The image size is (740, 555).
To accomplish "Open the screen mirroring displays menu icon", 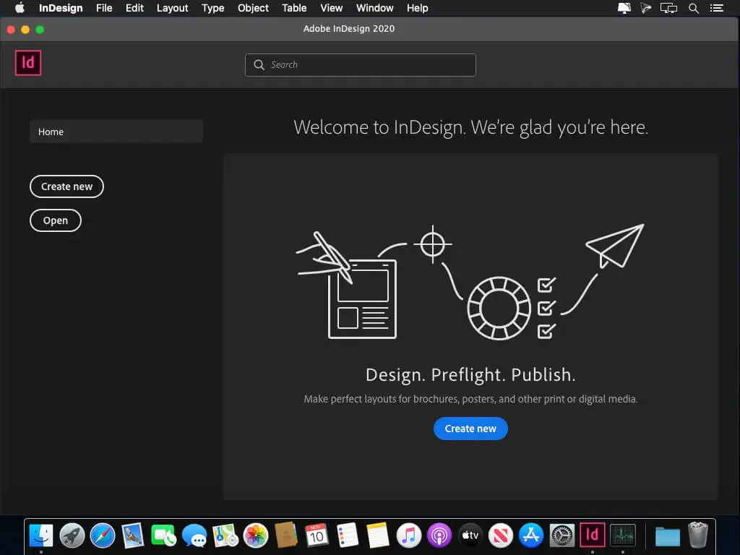I will tap(669, 9).
